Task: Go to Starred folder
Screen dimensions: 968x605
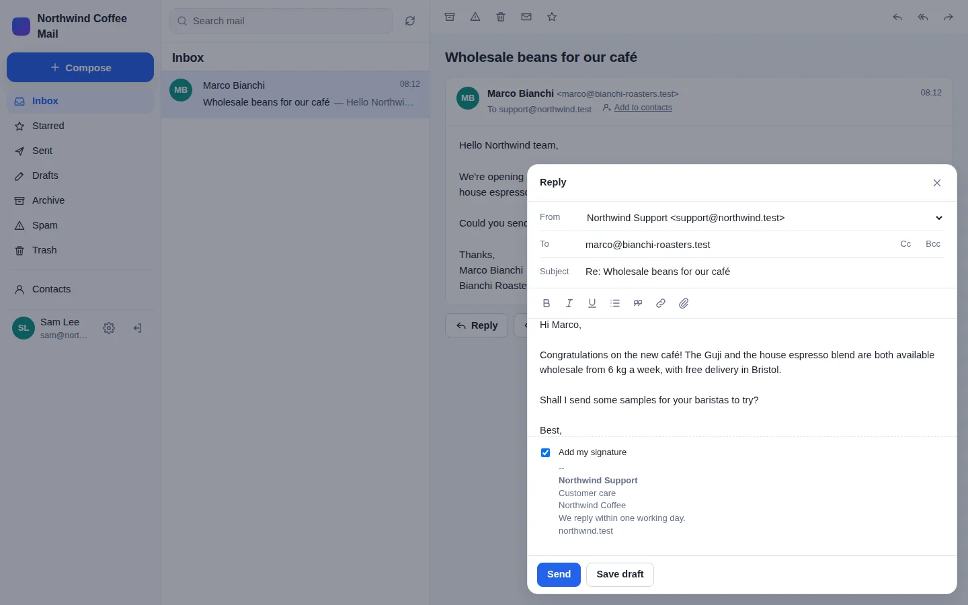Action: [x=81, y=126]
